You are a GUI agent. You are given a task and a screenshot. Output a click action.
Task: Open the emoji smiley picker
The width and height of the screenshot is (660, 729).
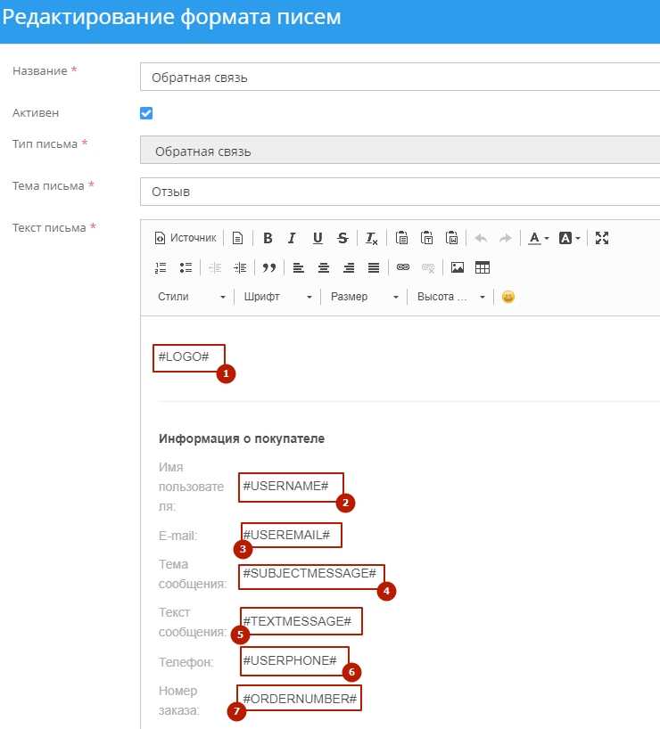[508, 297]
